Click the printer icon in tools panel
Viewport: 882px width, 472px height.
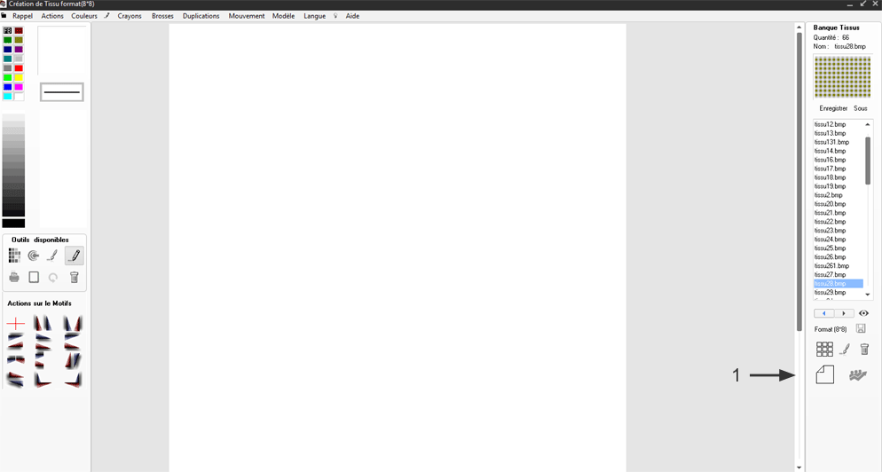pyautogui.click(x=14, y=278)
